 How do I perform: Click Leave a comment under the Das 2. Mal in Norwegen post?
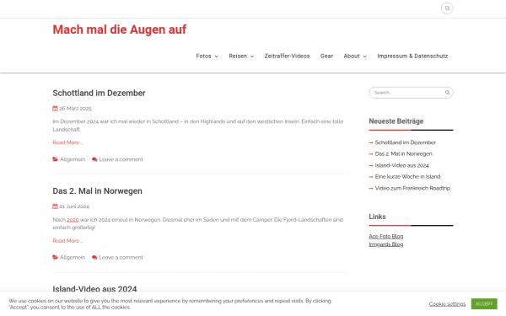pyautogui.click(x=121, y=257)
